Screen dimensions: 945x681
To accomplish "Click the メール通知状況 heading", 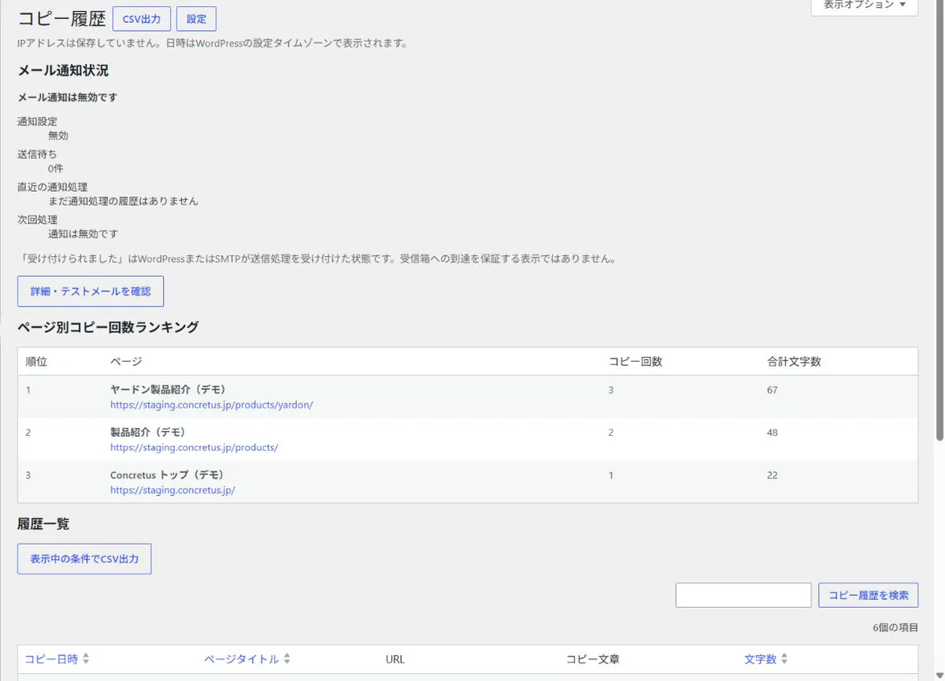I will pos(63,70).
